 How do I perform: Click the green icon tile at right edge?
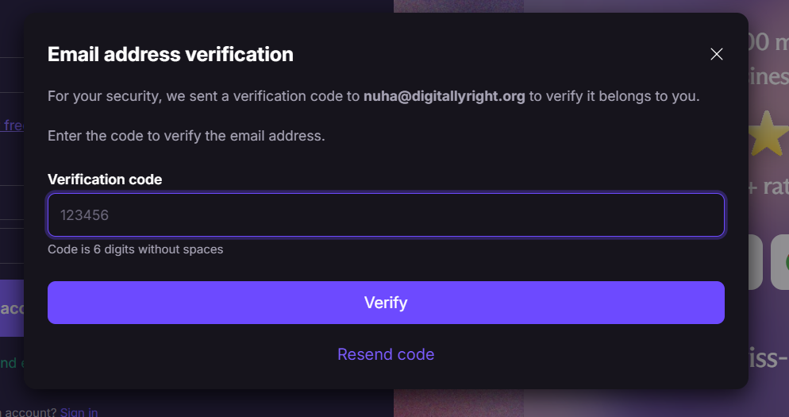[780, 262]
